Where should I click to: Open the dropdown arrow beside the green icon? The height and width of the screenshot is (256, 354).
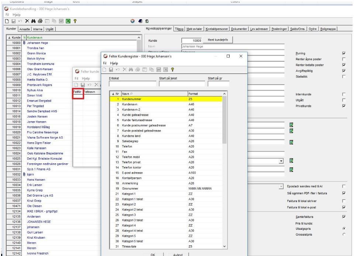(x=281, y=161)
